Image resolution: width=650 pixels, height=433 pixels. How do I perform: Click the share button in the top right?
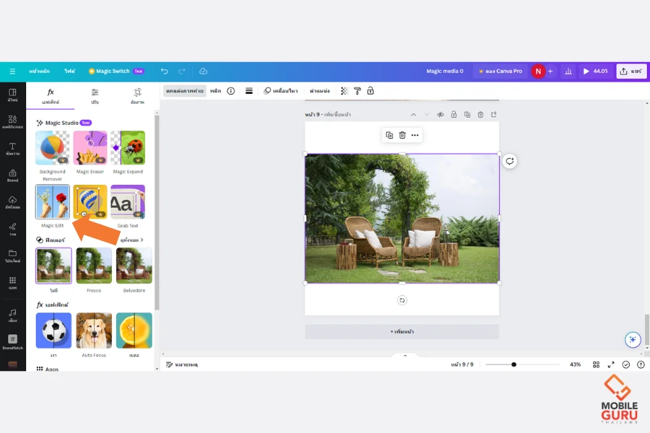pos(630,71)
